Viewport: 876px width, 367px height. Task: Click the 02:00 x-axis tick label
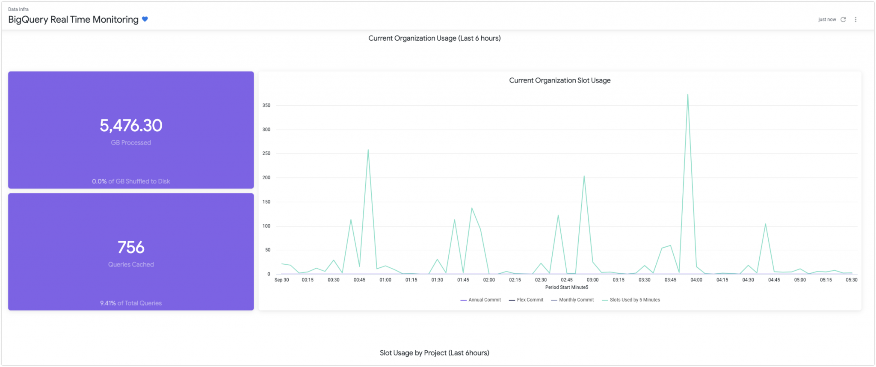[489, 280]
